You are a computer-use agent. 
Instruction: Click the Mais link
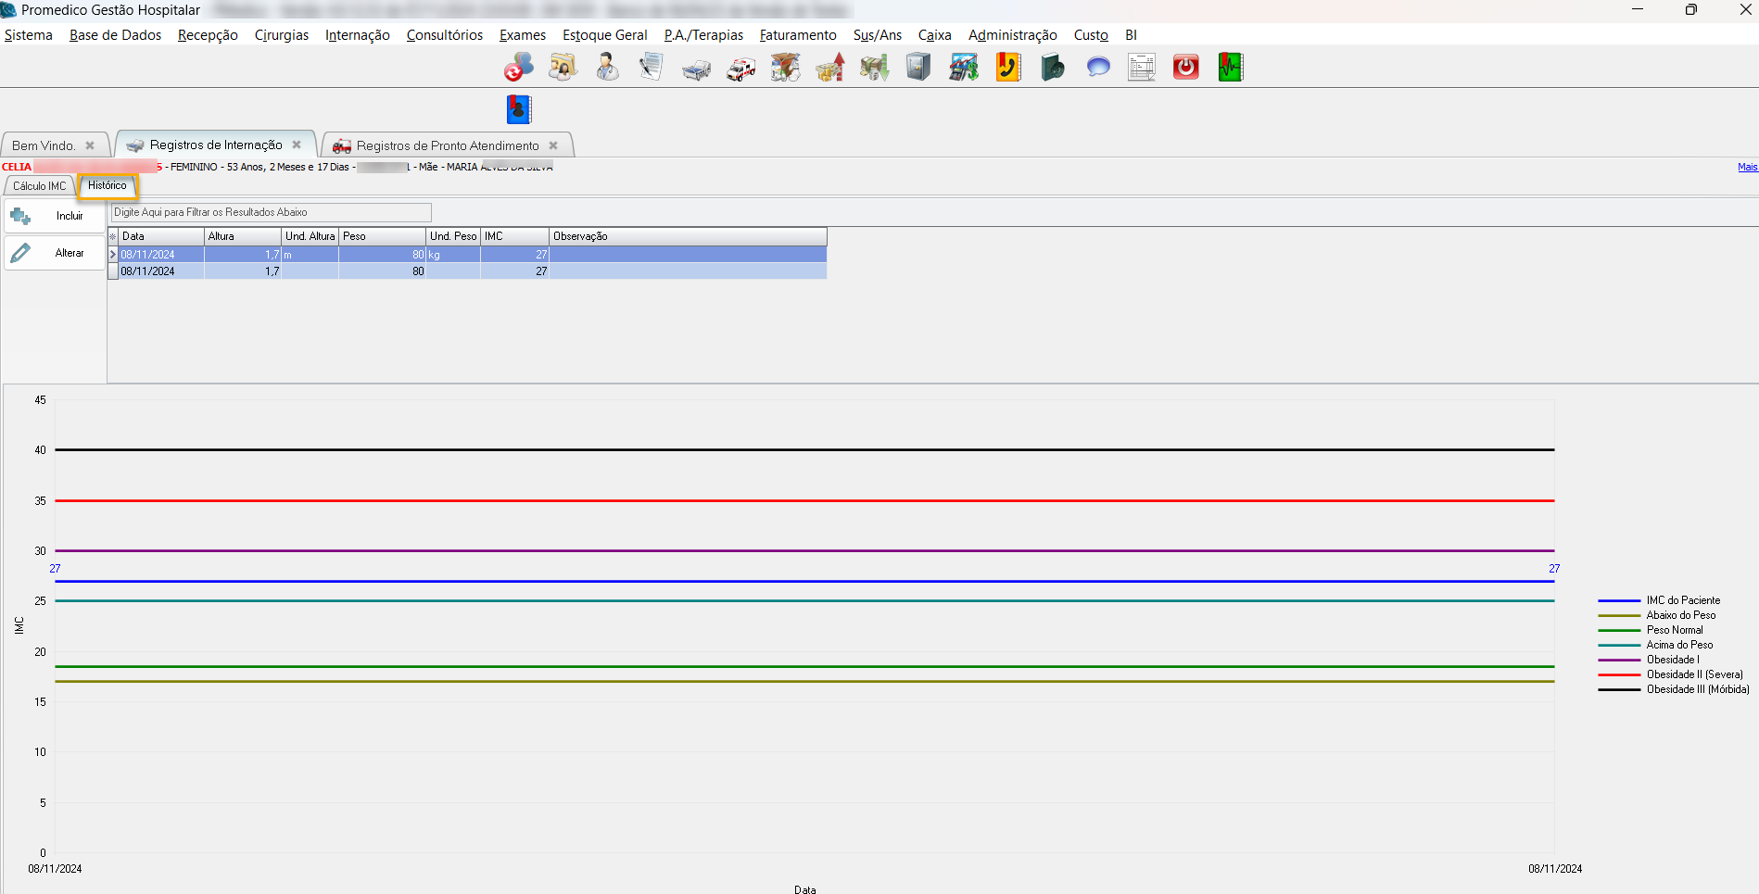coord(1747,167)
